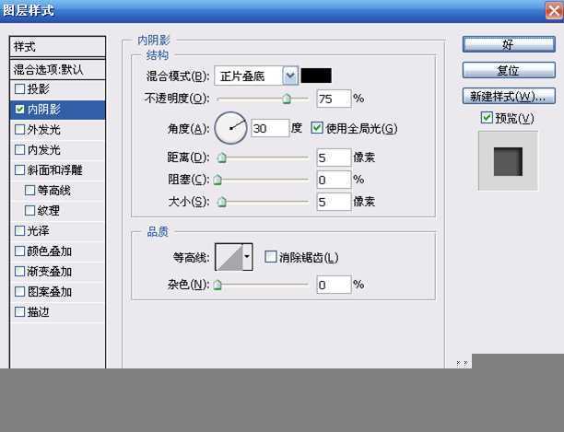The image size is (564, 432).
Task: Click the 杂色 noise value field
Action: (x=334, y=285)
